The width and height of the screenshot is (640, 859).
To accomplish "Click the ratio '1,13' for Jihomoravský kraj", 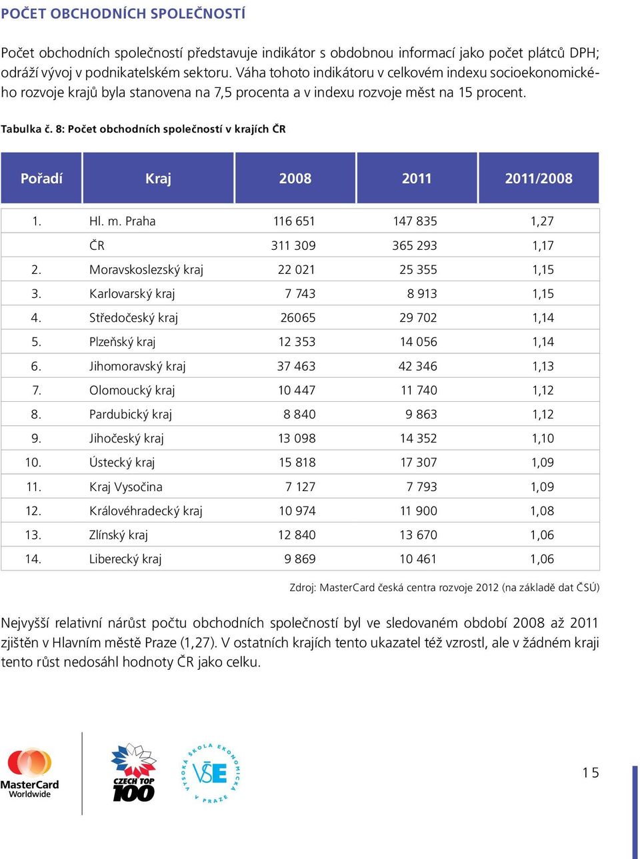I will (543, 367).
